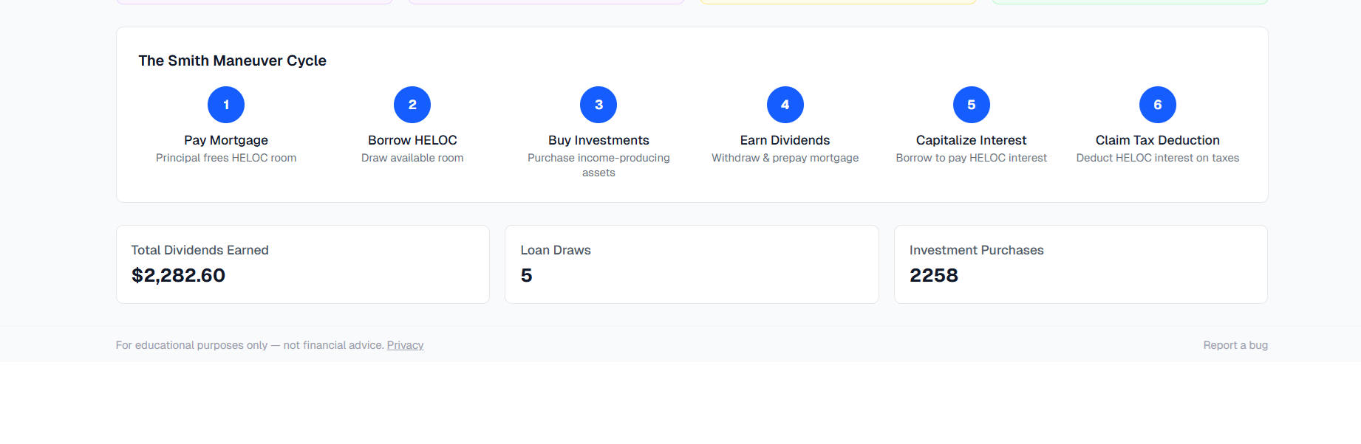This screenshot has height=444, width=1361.
Task: Click The Smith Maneuver Cycle heading
Action: (x=232, y=60)
